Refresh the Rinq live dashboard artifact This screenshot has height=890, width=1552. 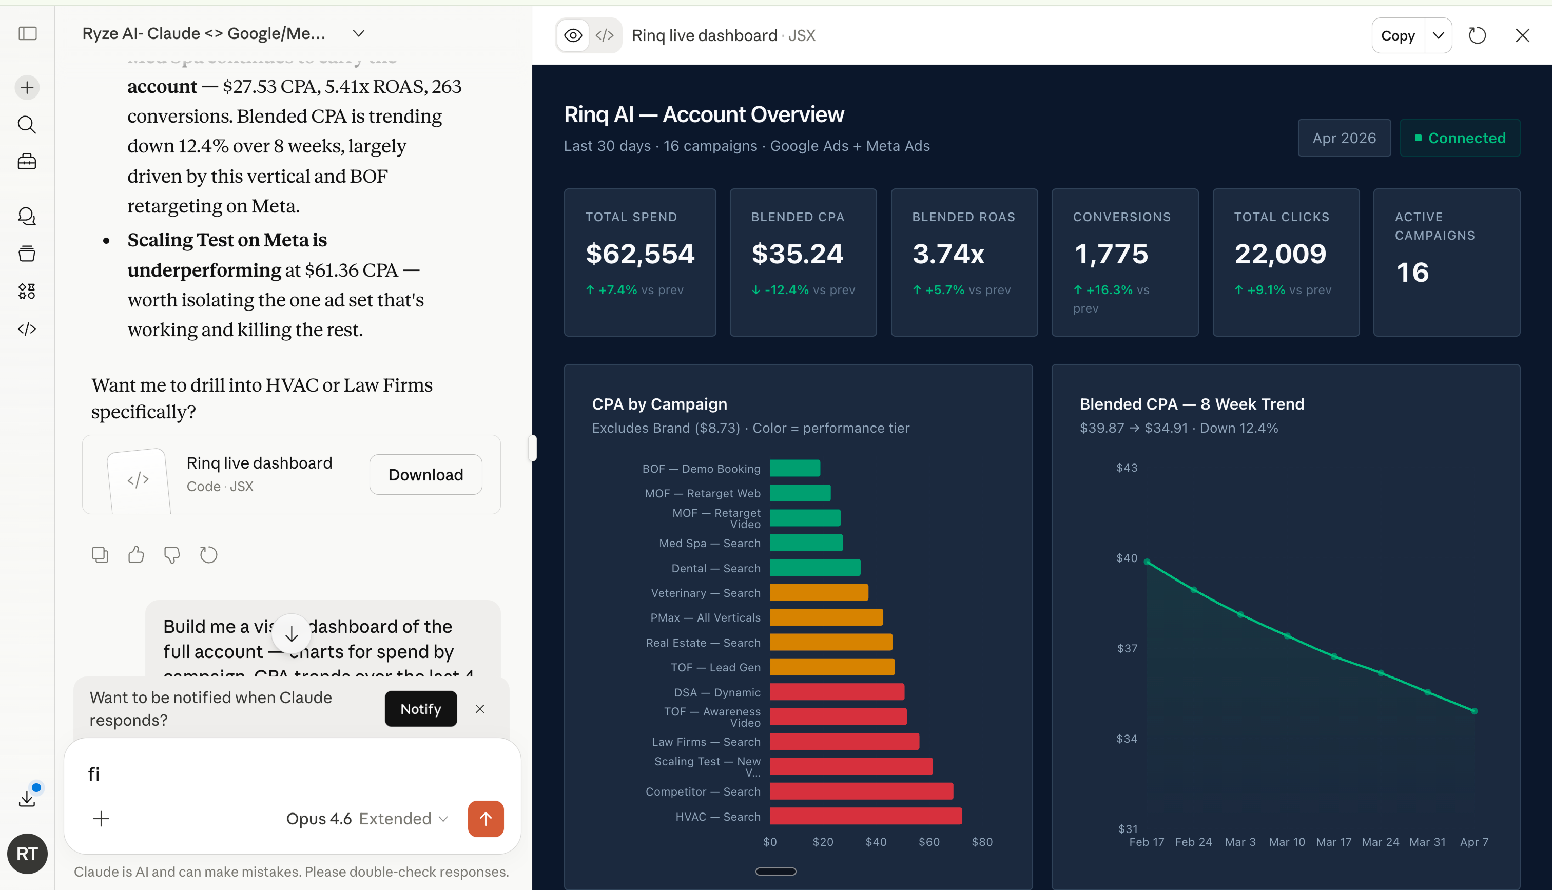(1478, 35)
